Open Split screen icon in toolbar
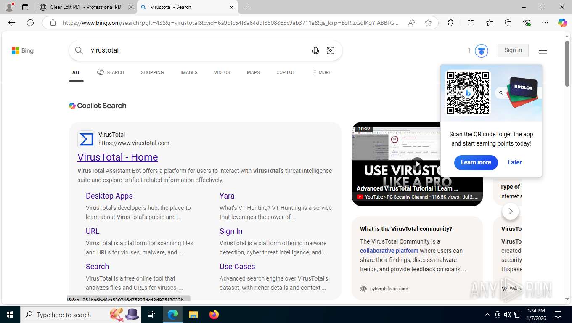Screen dimensions: 572x323 pyautogui.click(x=471, y=23)
